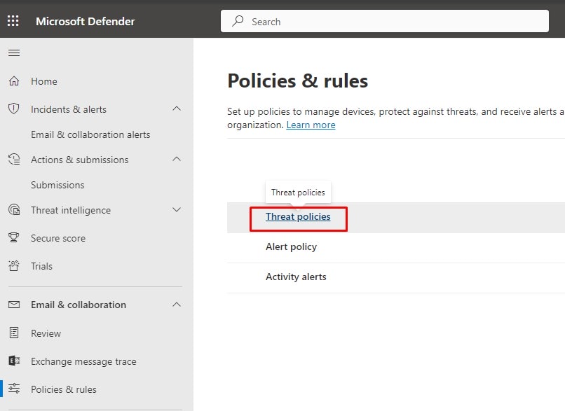Click the Secure score trophy icon

click(14, 237)
